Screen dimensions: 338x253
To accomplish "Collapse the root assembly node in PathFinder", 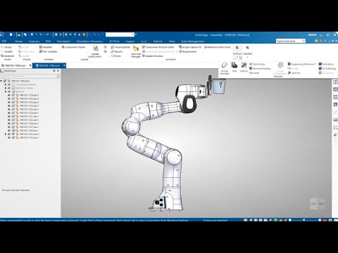I will tap(1, 81).
